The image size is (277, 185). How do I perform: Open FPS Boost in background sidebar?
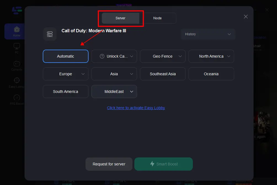coord(17,100)
